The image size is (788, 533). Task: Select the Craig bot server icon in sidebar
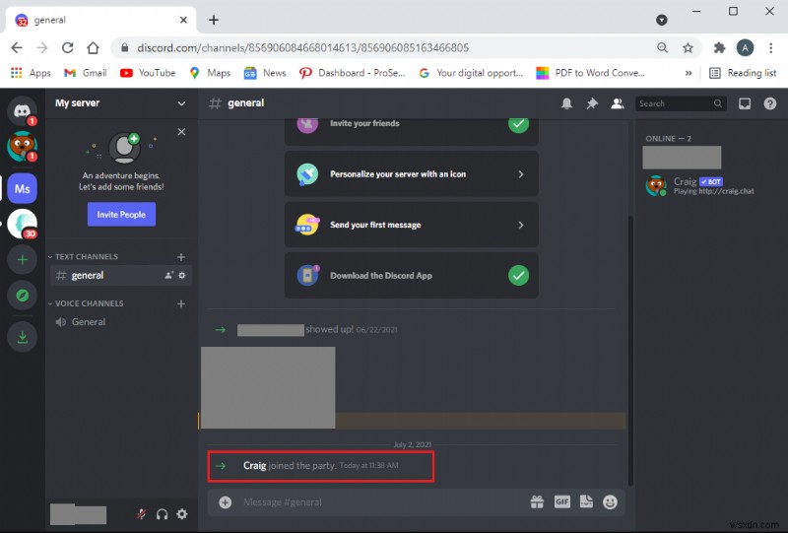(x=22, y=147)
